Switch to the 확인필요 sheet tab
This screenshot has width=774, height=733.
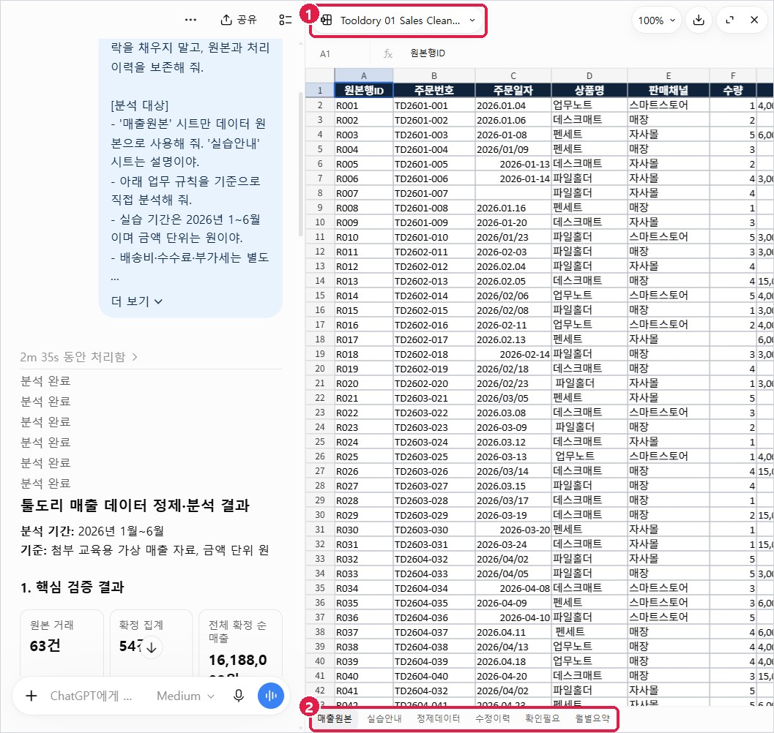543,718
